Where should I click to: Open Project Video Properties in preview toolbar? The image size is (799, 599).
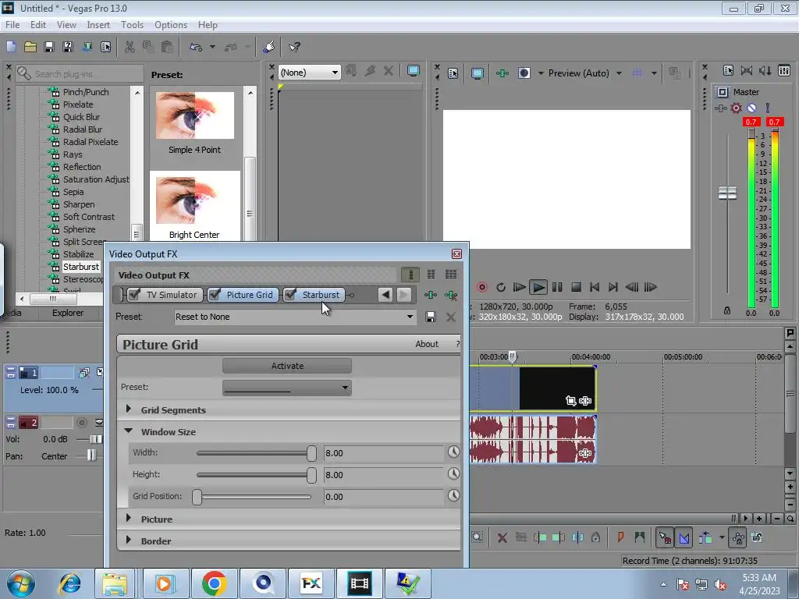453,73
